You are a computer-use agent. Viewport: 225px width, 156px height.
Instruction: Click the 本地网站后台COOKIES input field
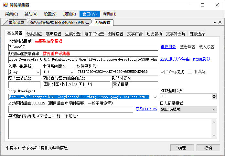coord(71,110)
